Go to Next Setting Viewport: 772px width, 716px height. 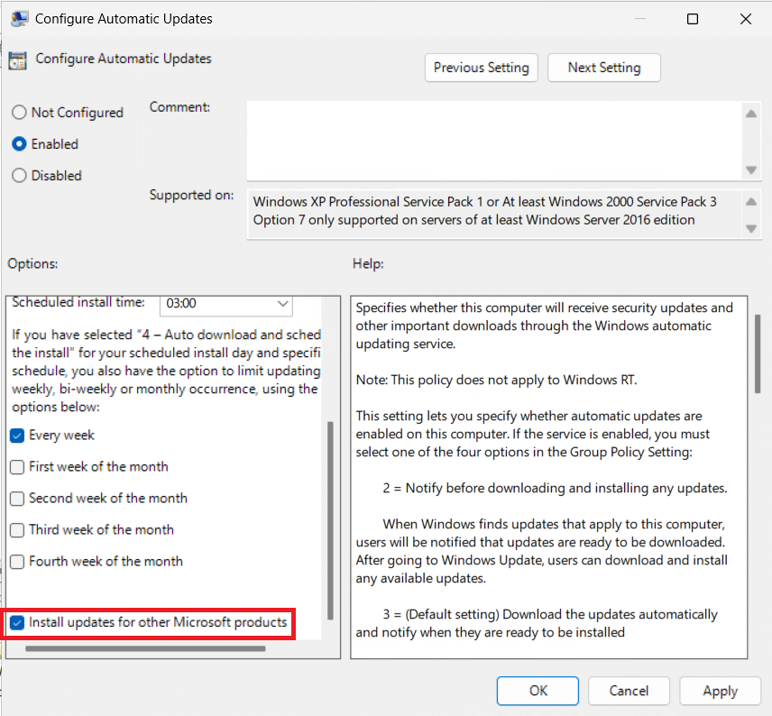(x=603, y=68)
